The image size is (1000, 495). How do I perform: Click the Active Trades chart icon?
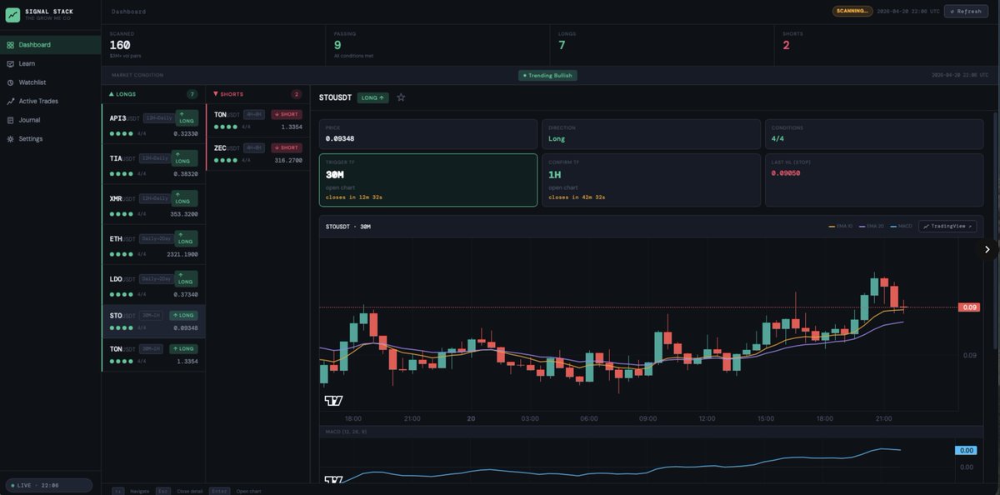point(10,102)
